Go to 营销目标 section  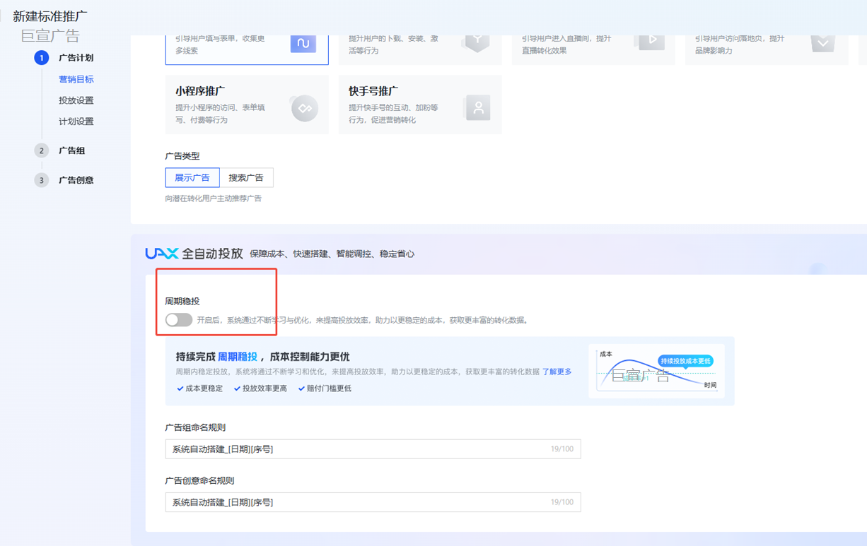pos(76,79)
